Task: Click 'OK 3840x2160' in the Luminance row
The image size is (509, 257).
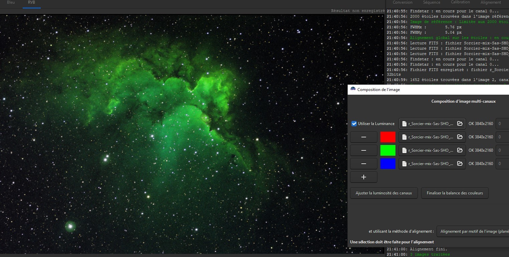Action: 481,124
